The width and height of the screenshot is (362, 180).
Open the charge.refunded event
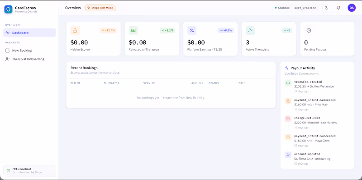(x=307, y=118)
